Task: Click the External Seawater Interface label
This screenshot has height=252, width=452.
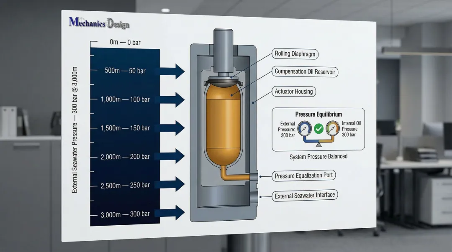Action: (305, 195)
